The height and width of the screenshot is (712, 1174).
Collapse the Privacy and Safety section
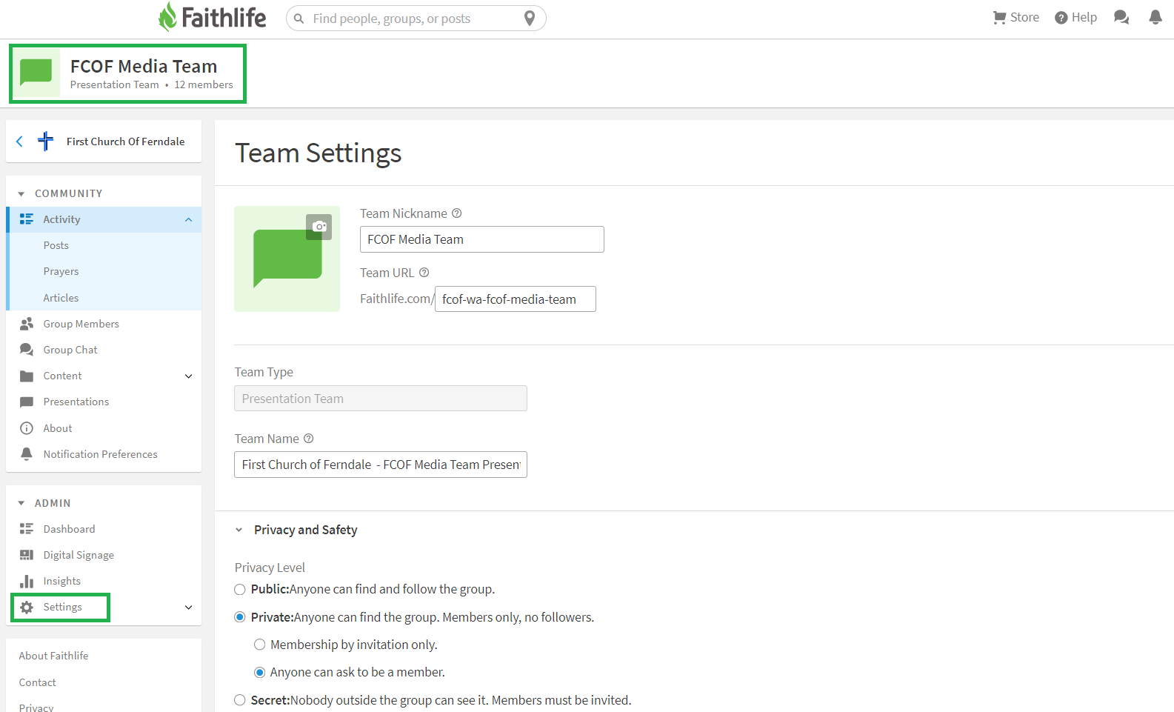coord(239,530)
